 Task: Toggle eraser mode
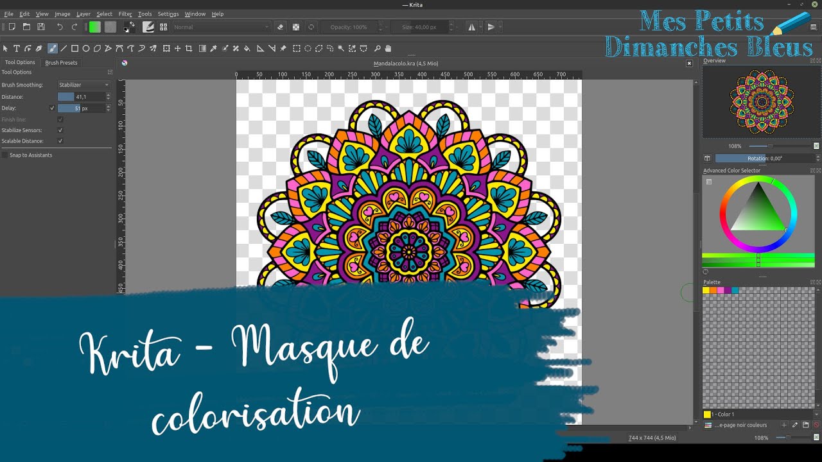click(x=280, y=27)
